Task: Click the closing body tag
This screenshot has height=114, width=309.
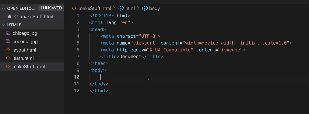Action: pos(99,84)
